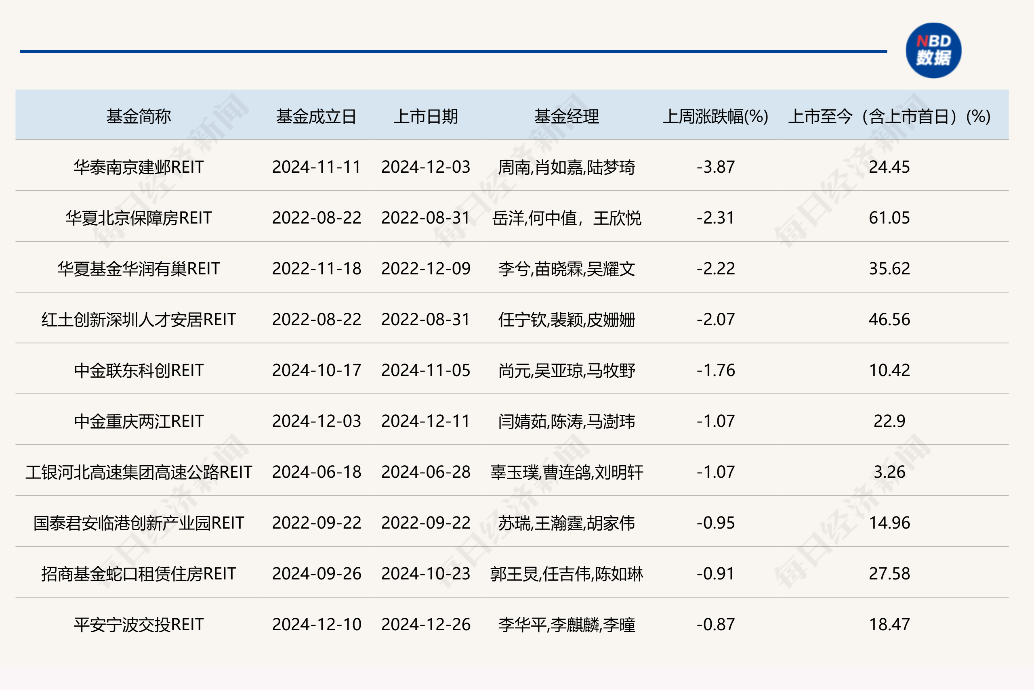The height and width of the screenshot is (690, 1034).
Task: Select since-listing value 35.62
Action: [x=889, y=269]
